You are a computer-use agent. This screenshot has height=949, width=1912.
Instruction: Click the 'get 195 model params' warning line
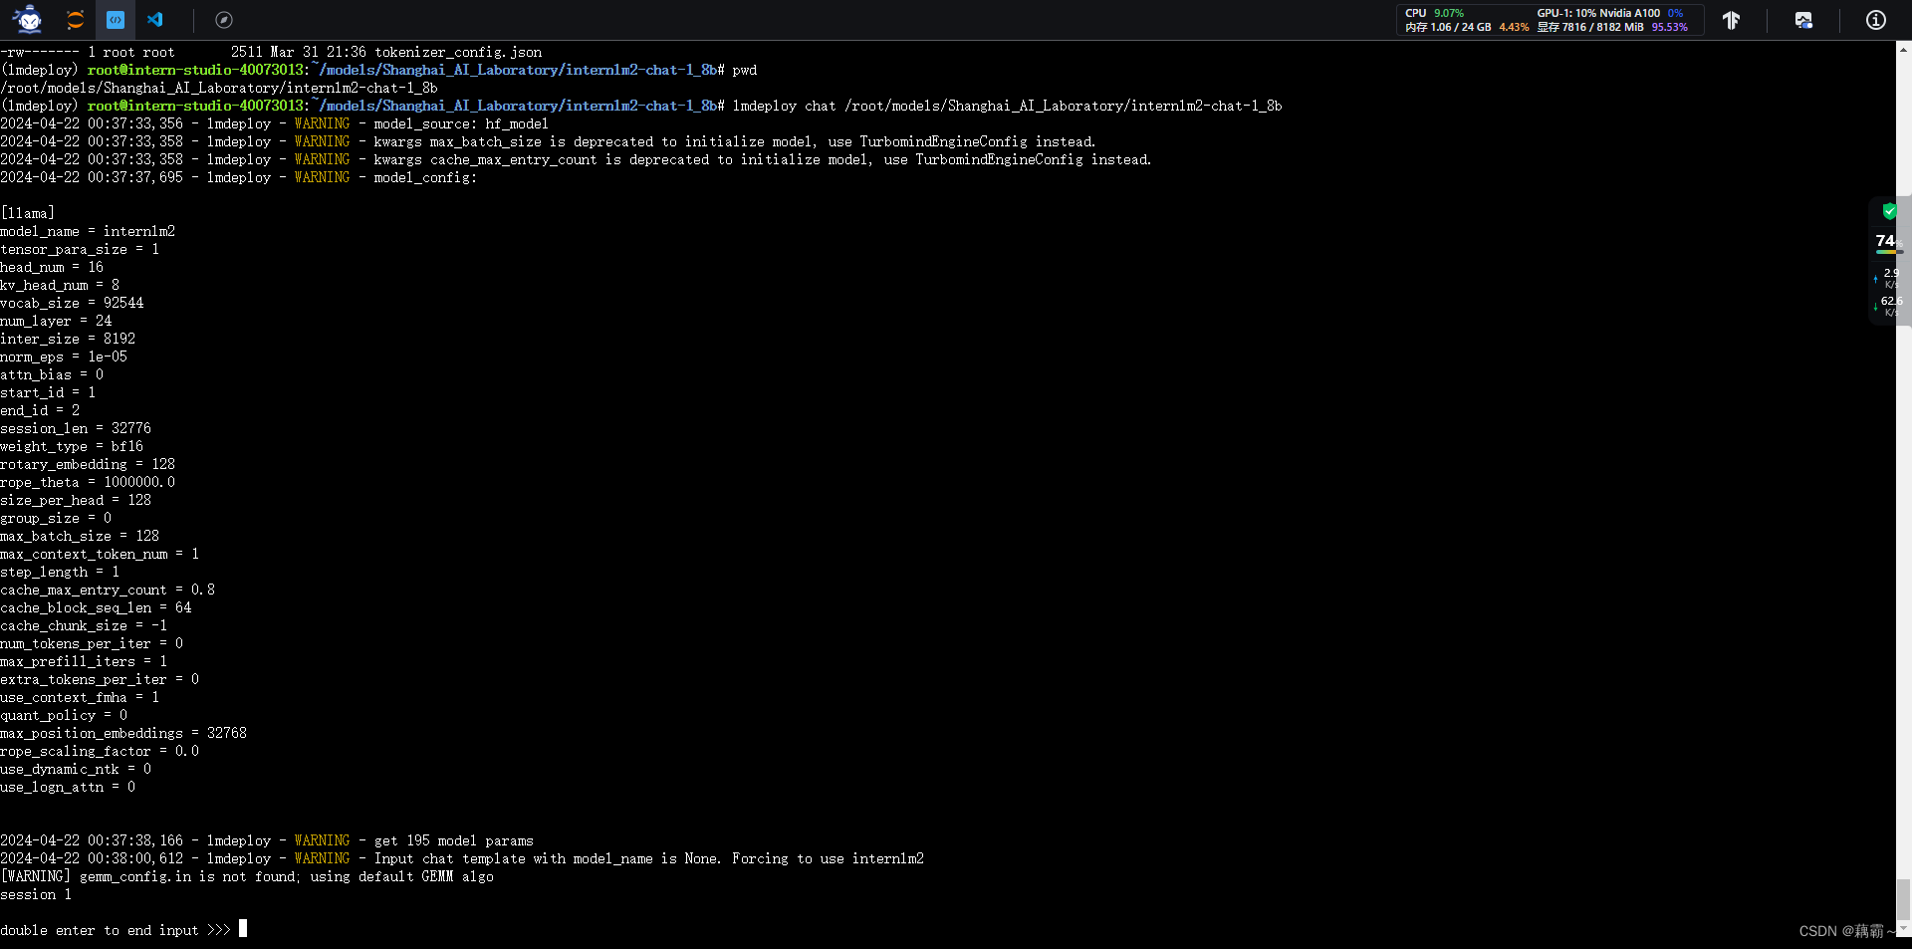pos(267,840)
